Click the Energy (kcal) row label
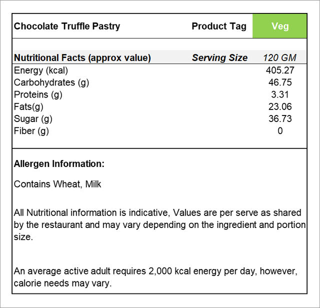 (41, 70)
